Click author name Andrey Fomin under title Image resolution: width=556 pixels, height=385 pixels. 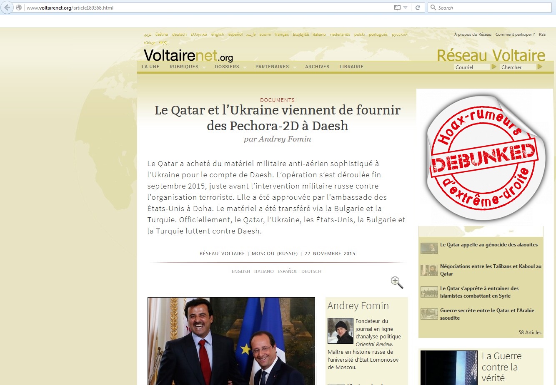click(285, 139)
